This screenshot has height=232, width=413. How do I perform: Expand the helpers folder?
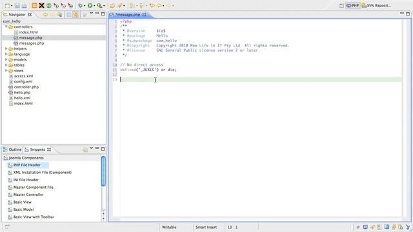[x=6, y=49]
